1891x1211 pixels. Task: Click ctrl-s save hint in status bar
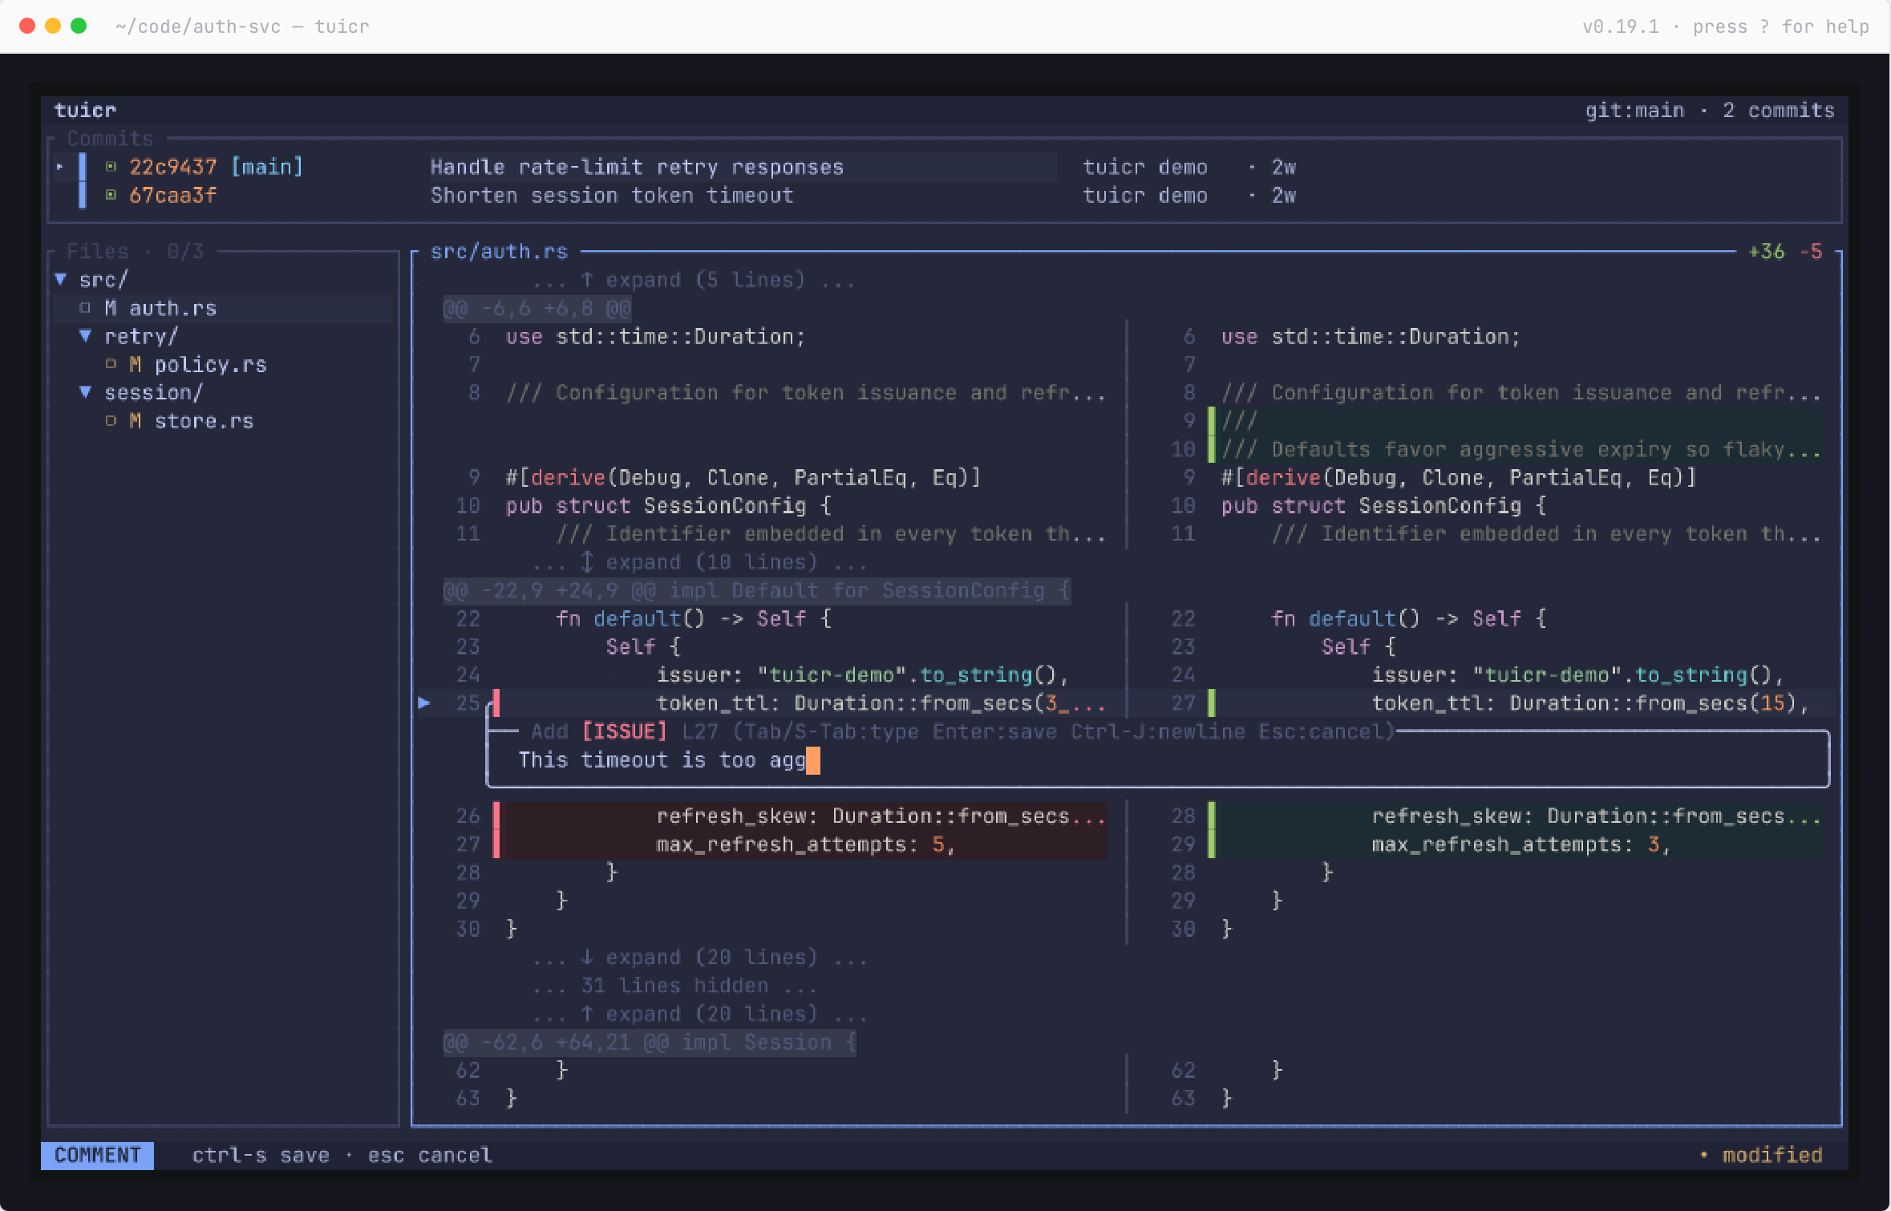(261, 1155)
